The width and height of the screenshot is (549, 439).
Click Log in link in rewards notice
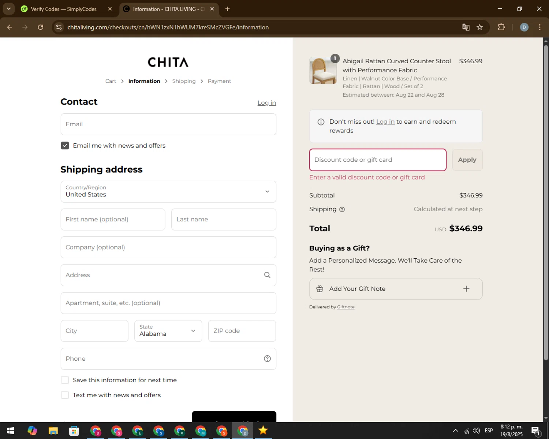[385, 121]
